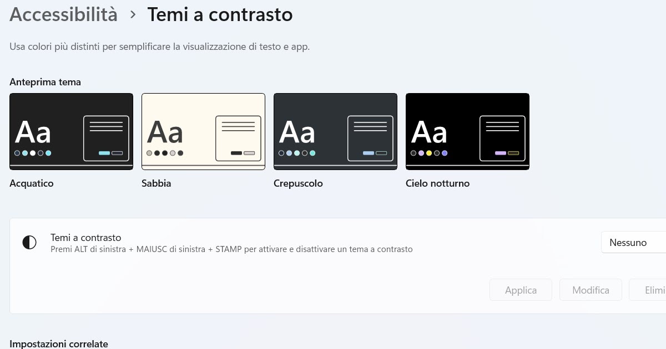Image resolution: width=666 pixels, height=349 pixels.
Task: Expand the Impostazioni correlate section
Action: tap(59, 343)
